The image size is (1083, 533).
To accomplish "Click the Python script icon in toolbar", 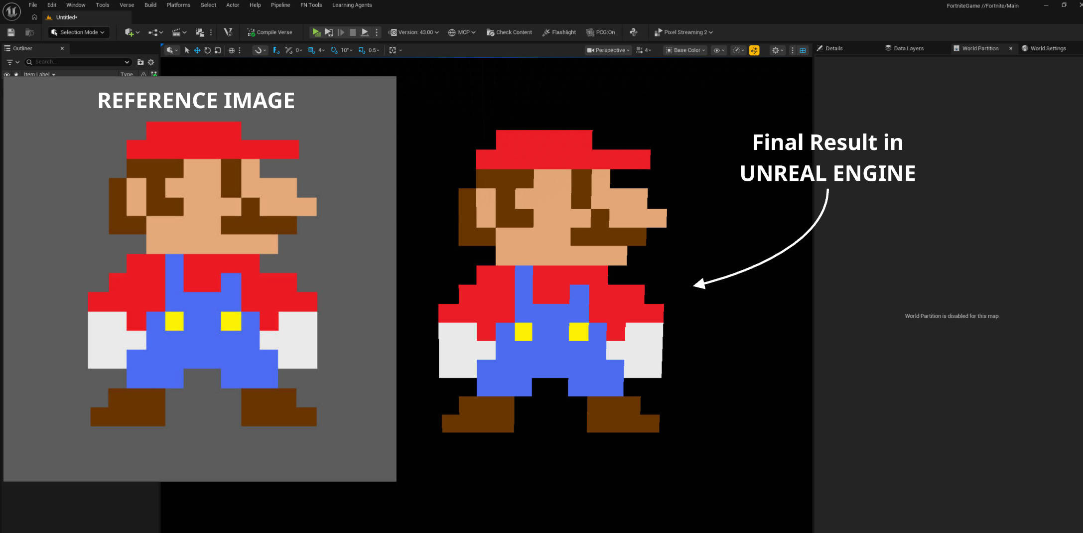I will [x=634, y=32].
